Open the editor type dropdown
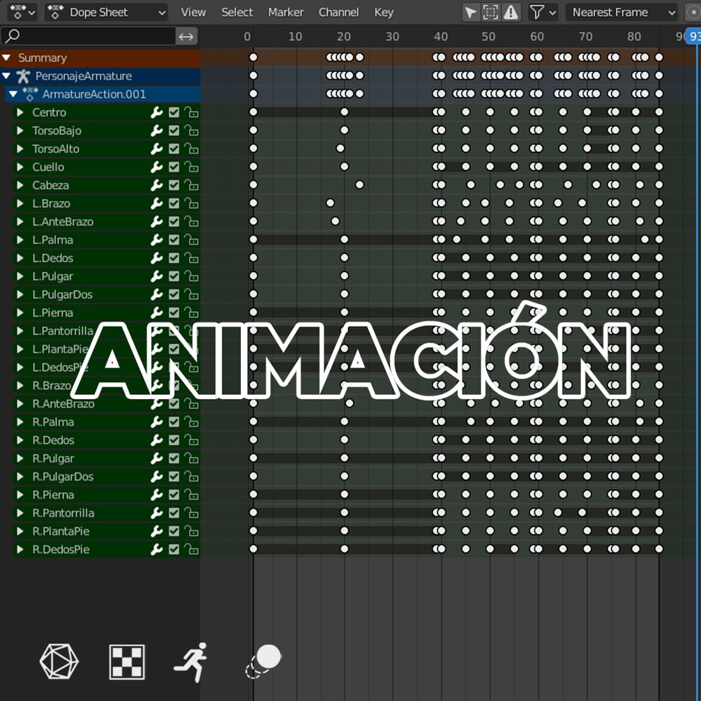This screenshot has width=701, height=701. click(22, 13)
